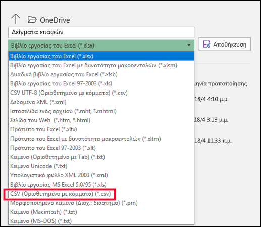Click the 18/4 11:33 π.μ. date entry
261x227 pixels.
tap(213, 141)
